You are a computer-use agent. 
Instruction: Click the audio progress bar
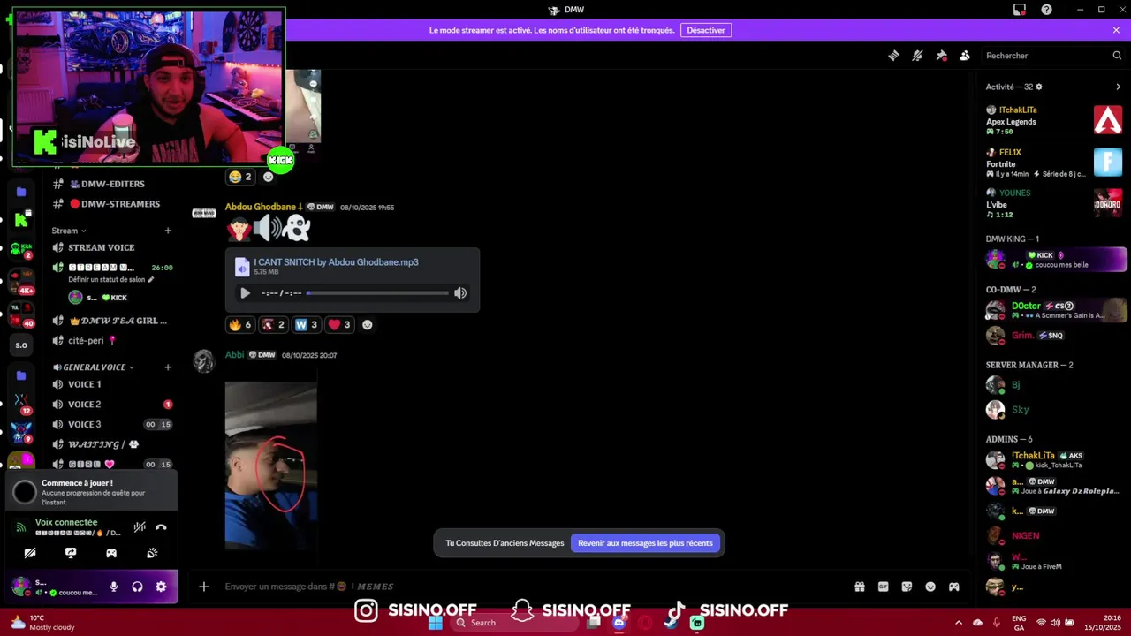pos(377,293)
